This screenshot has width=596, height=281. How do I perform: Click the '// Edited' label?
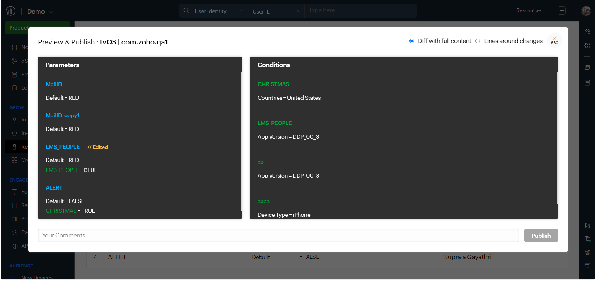(x=98, y=147)
